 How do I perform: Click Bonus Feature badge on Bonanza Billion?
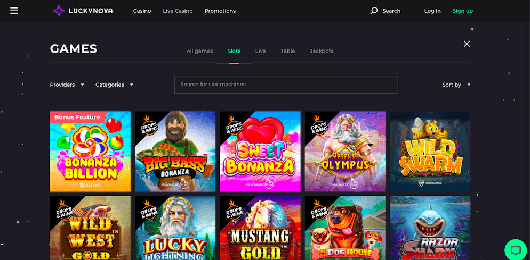77,117
